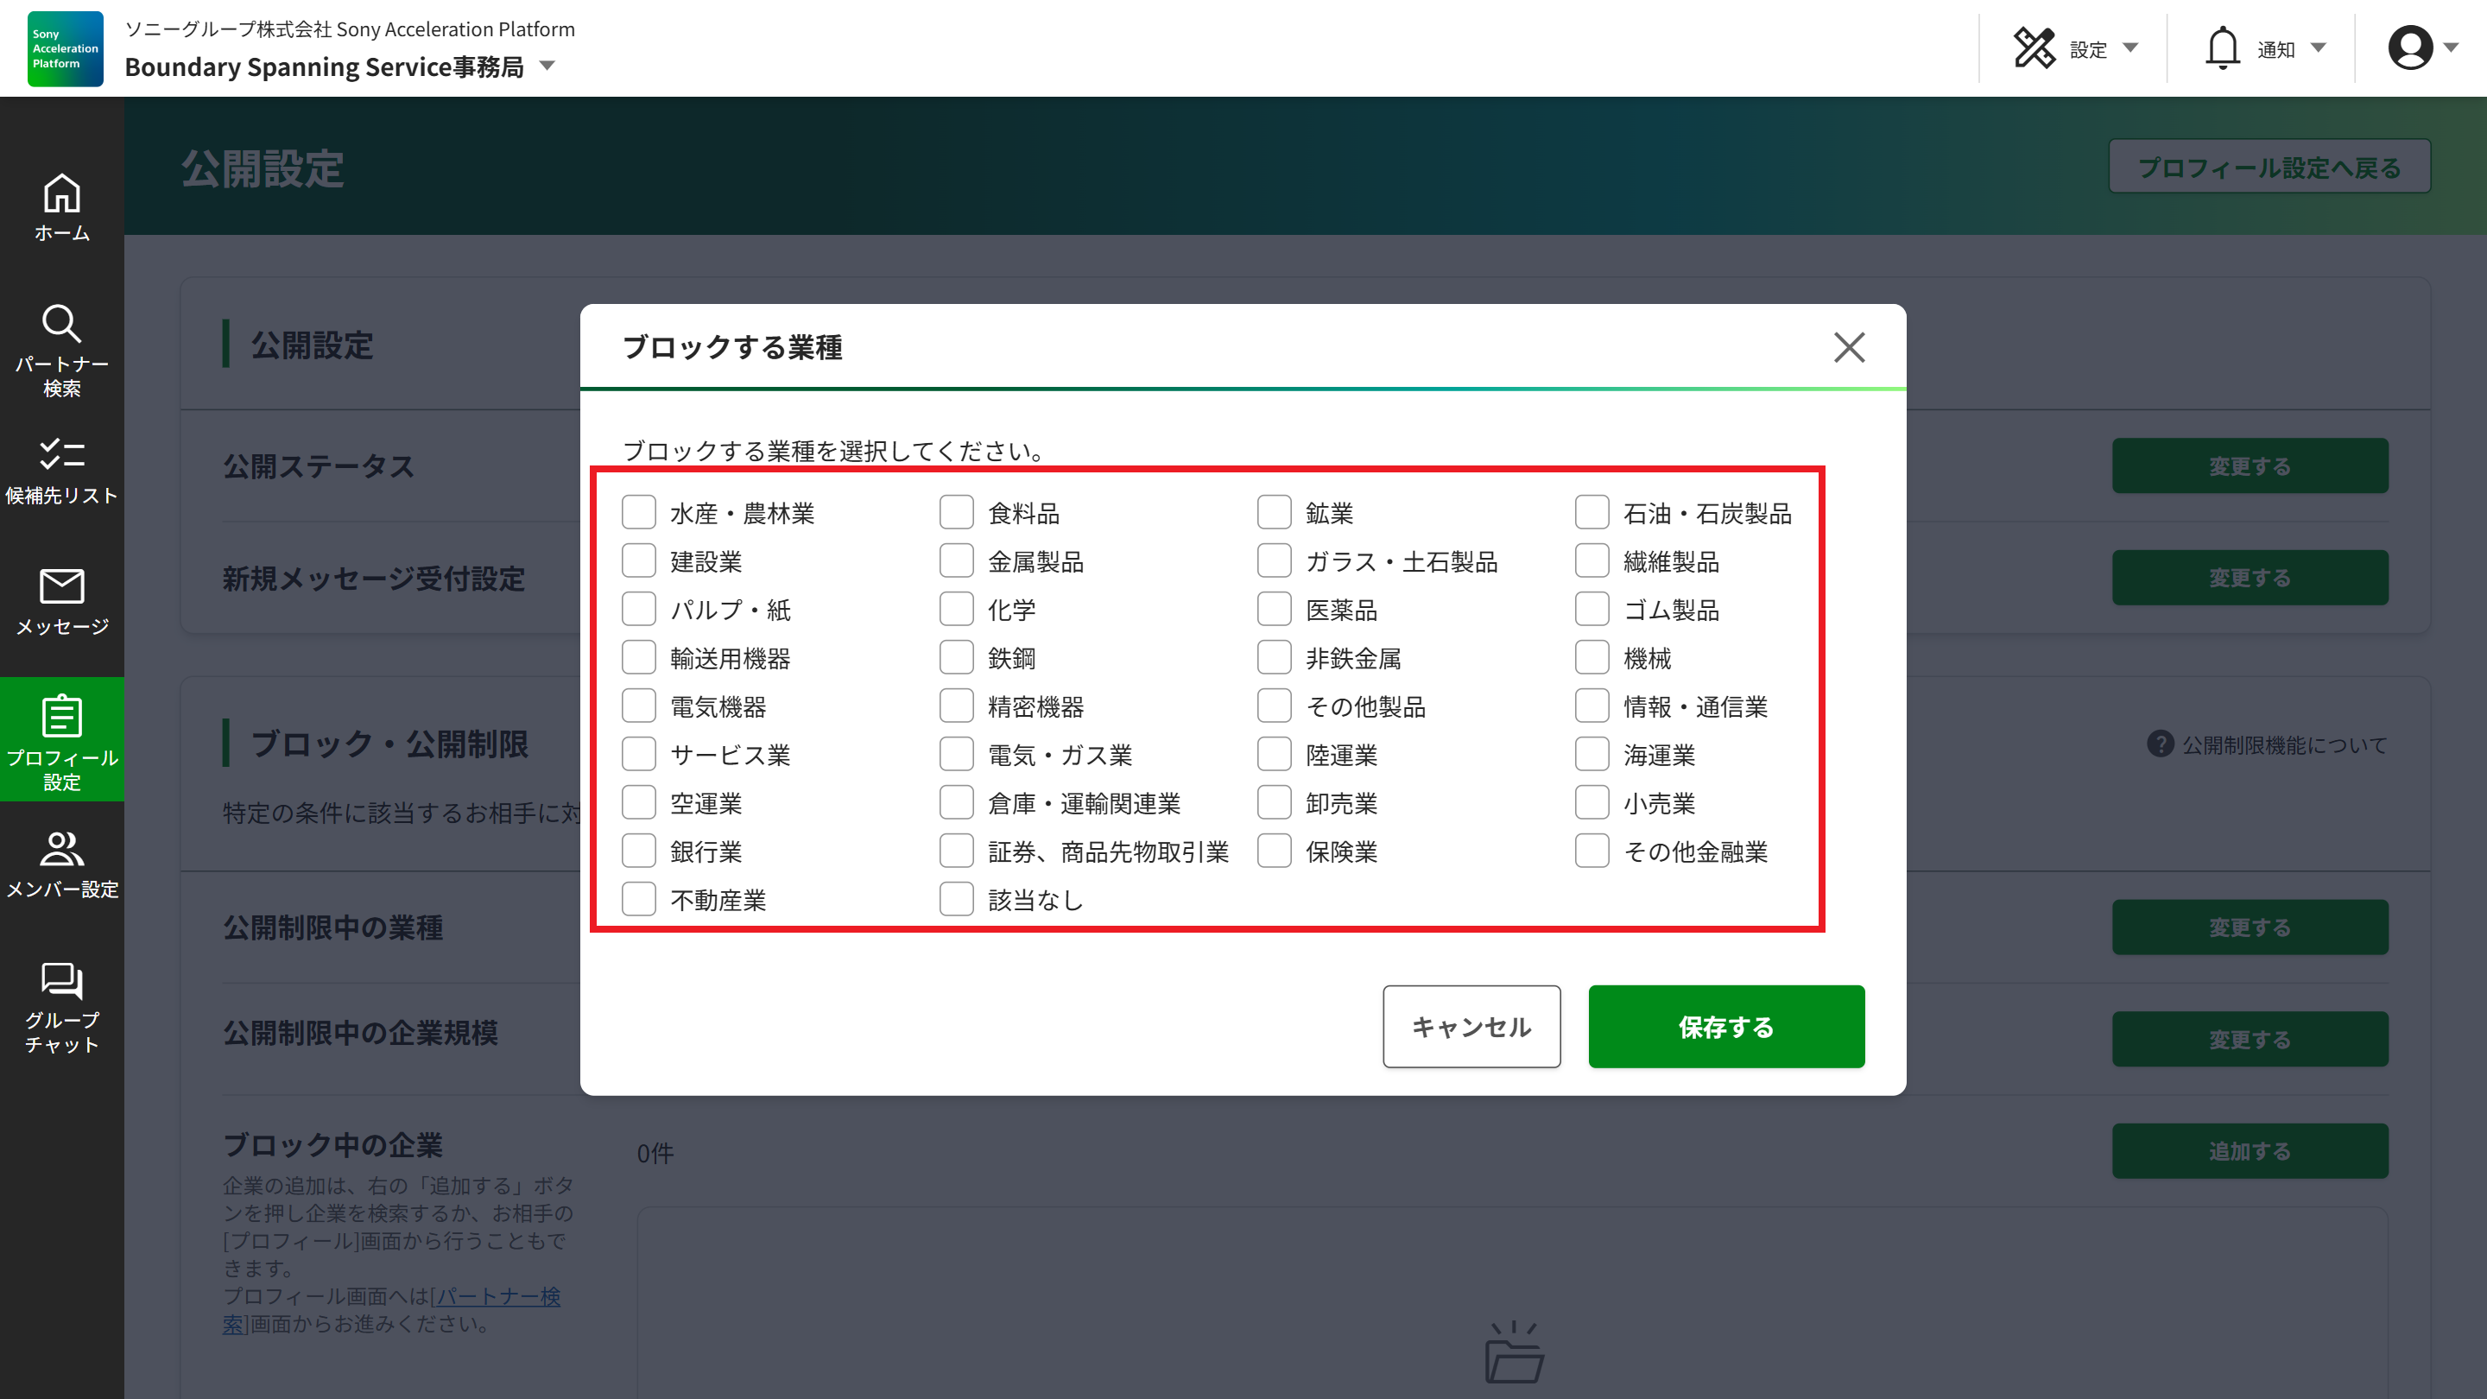This screenshot has height=1399, width=2487.
Task: Check the 水産・農林業 checkbox
Action: tap(638, 512)
